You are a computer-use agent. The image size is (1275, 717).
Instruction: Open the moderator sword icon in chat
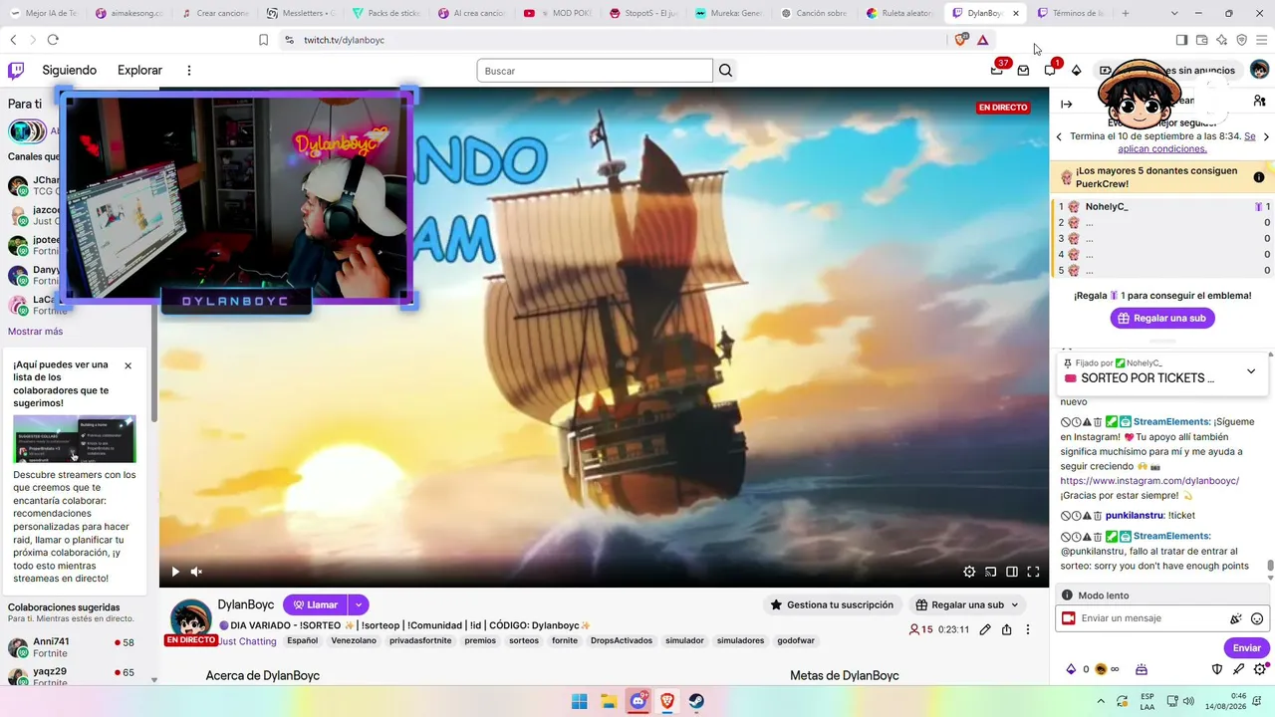pos(1238,669)
